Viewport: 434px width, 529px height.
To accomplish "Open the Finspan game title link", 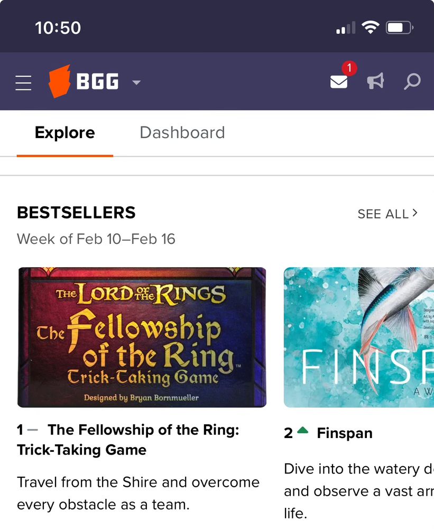I will tap(344, 433).
